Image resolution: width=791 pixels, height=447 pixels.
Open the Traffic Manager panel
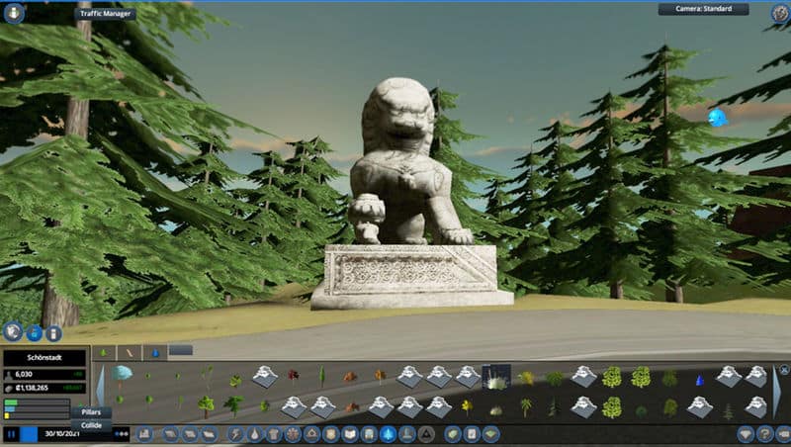coord(106,14)
